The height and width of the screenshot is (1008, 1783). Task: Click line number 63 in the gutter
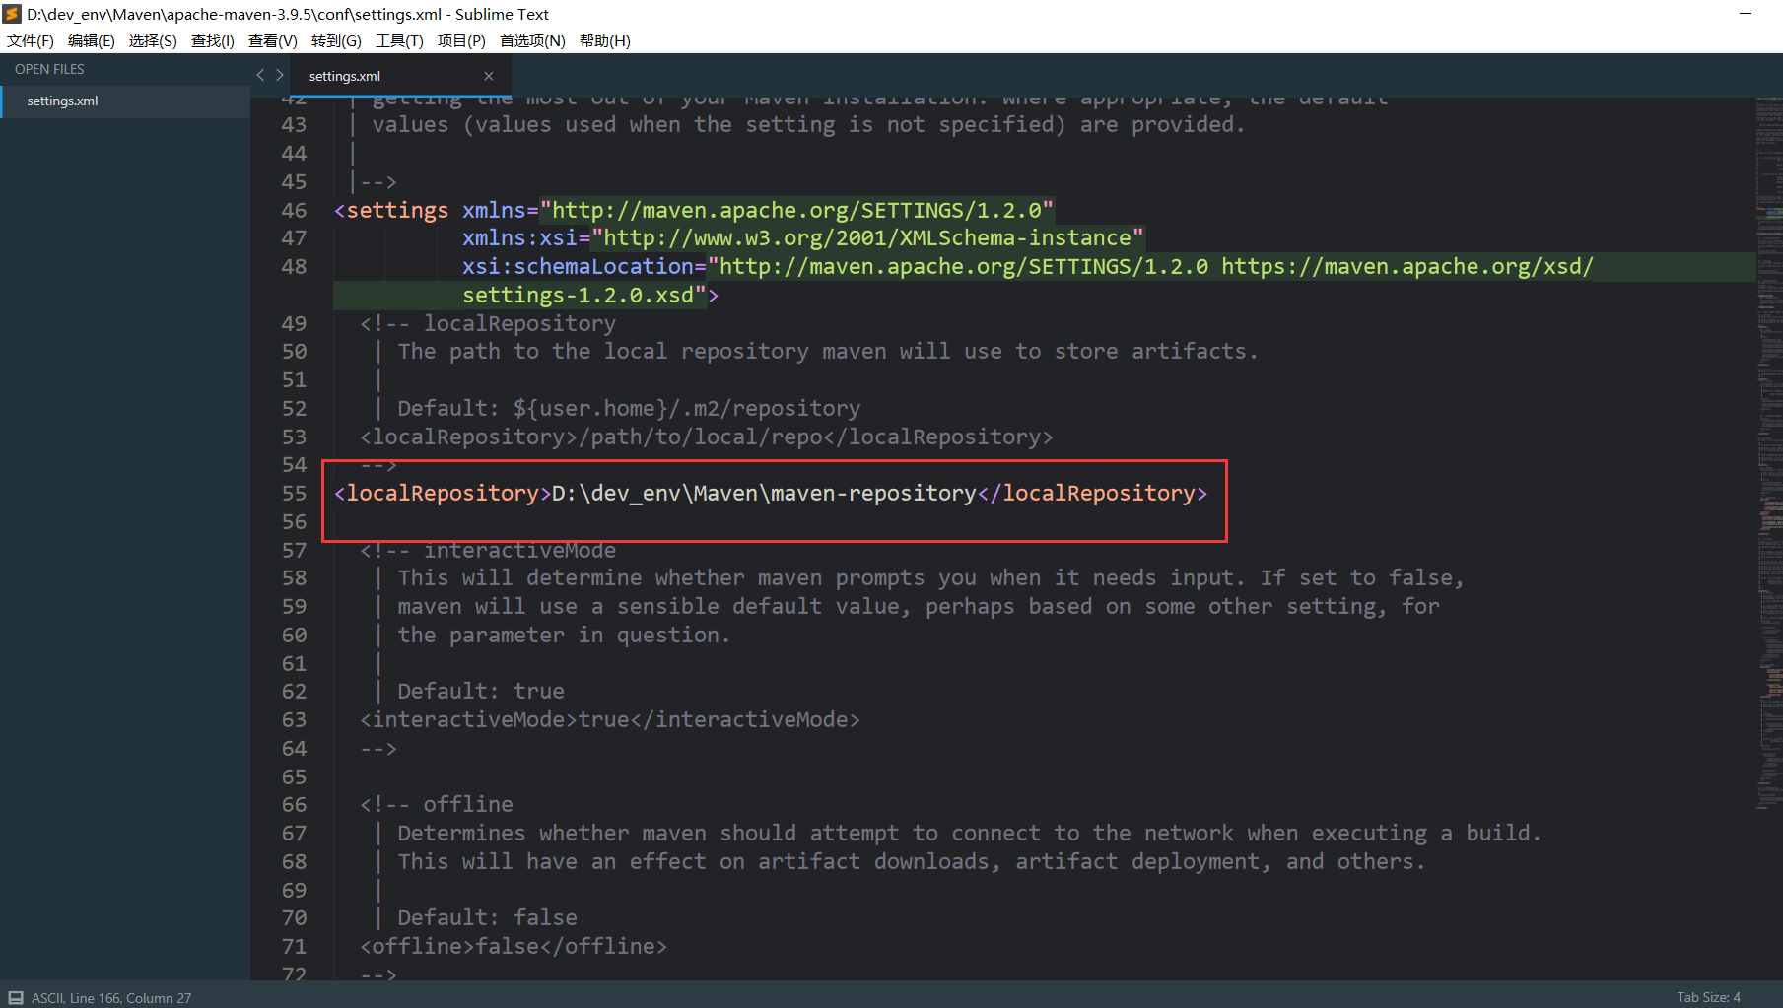tap(294, 719)
